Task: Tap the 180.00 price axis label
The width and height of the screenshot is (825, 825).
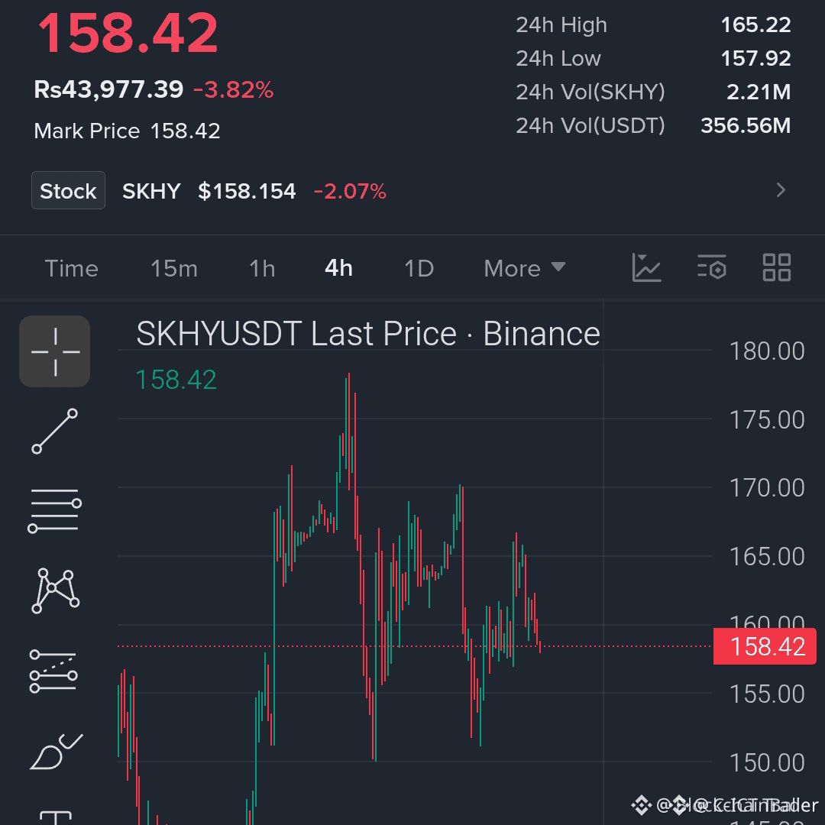Action: pyautogui.click(x=767, y=351)
